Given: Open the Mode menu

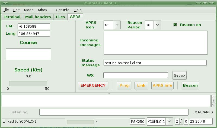Looking at the screenshot, I should [29, 10].
